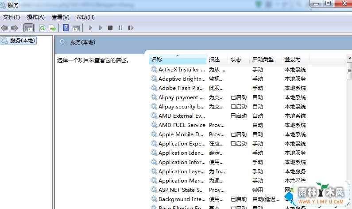Open the 帮助(H) menu
The image size is (352, 209).
coord(85,17)
